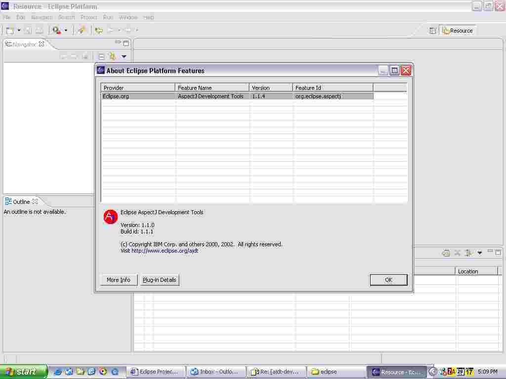This screenshot has width=506, height=379.
Task: Click the Windows start button
Action: [24, 372]
